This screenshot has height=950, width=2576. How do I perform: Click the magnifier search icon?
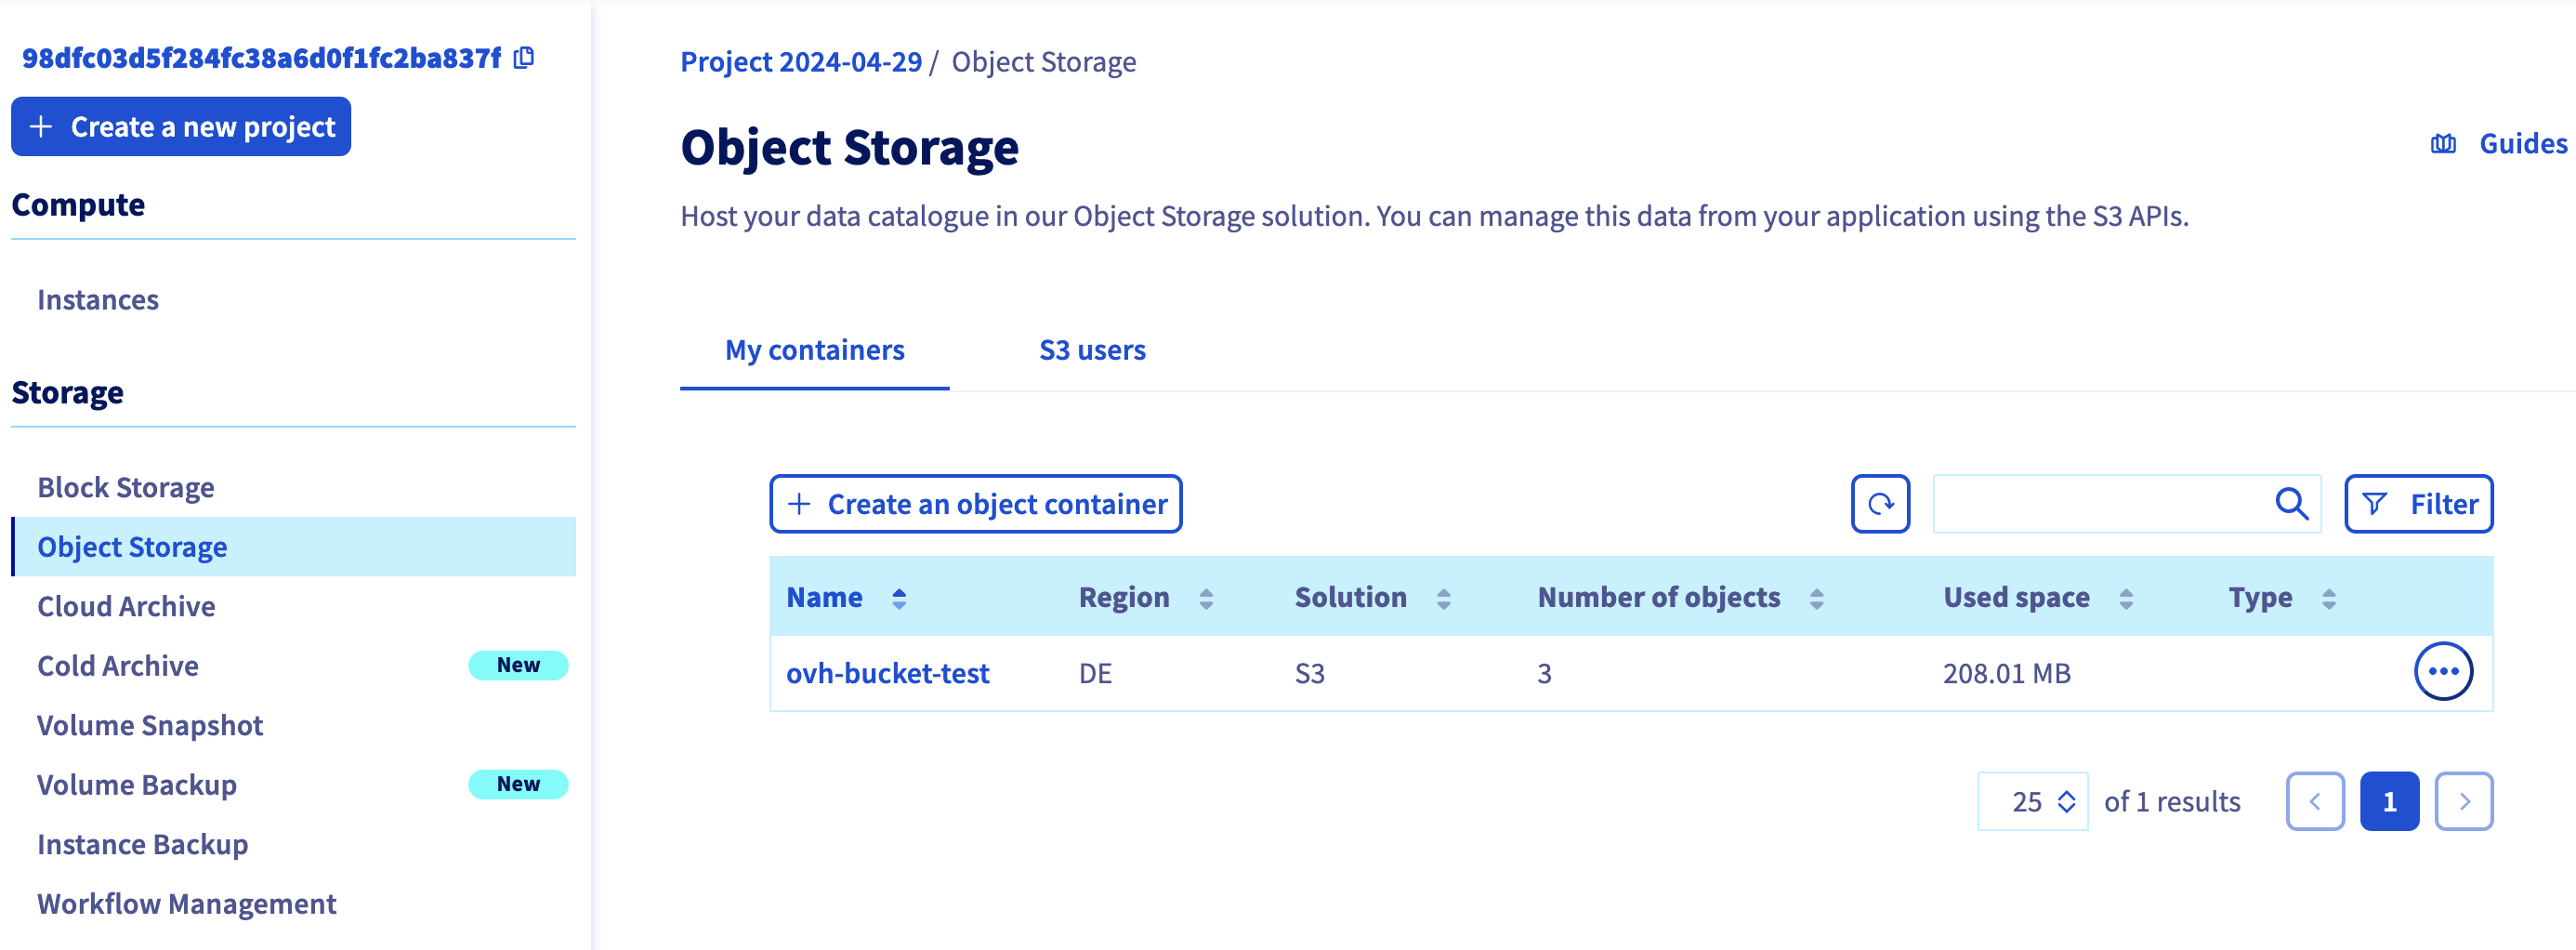pos(2291,504)
